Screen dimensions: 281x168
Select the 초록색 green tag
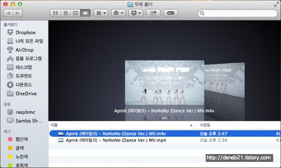click(x=18, y=165)
